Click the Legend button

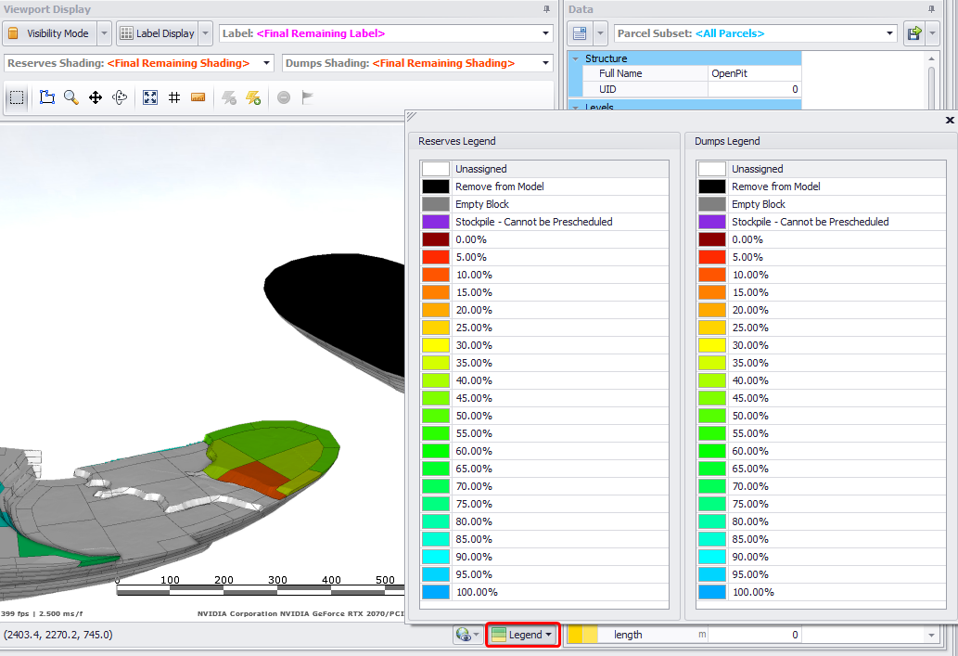click(523, 635)
